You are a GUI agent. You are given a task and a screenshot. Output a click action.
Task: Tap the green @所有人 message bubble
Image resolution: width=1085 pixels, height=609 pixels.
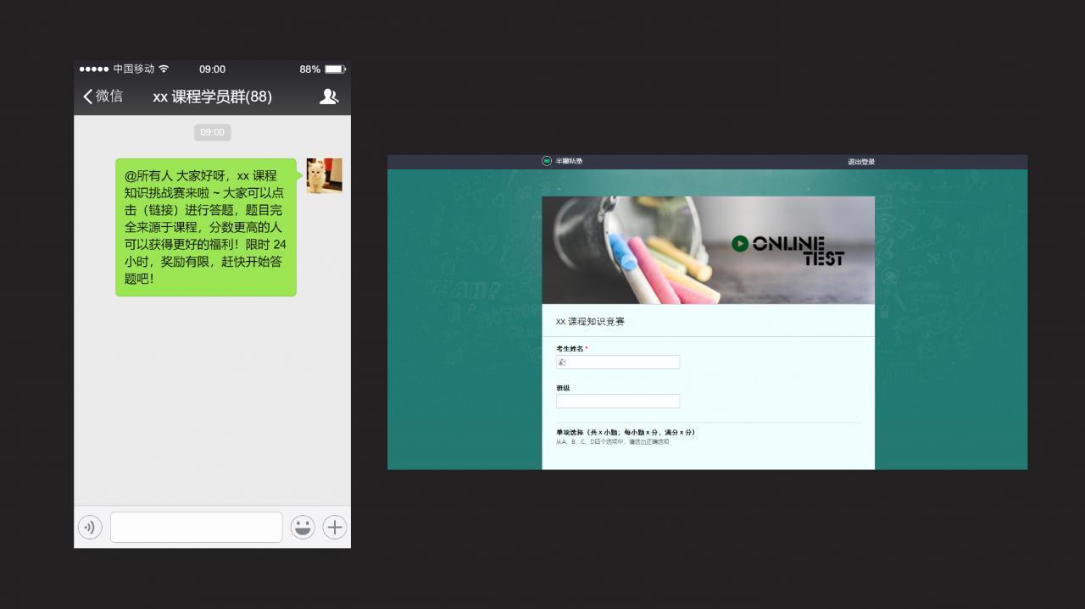pos(206,227)
